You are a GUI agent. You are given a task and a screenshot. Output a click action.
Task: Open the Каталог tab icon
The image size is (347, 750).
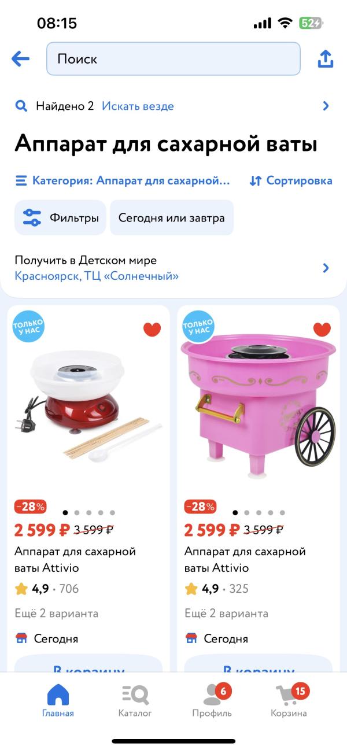coord(135,694)
